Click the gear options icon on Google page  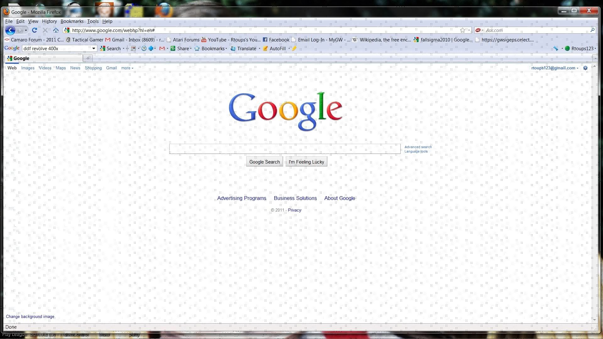[x=585, y=68]
